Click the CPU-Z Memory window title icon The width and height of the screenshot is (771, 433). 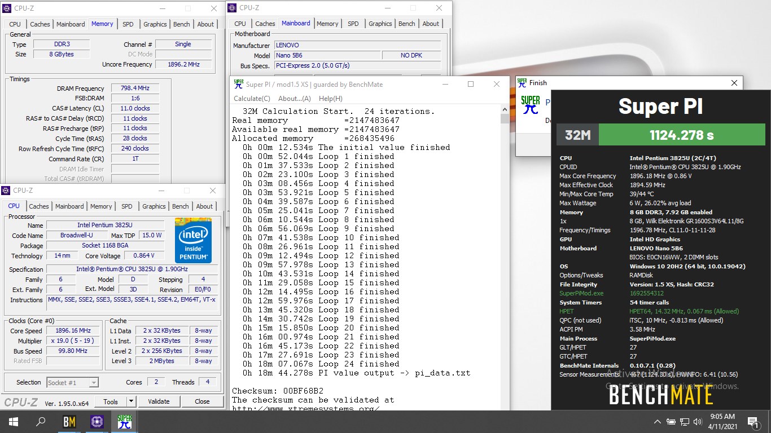tap(7, 8)
